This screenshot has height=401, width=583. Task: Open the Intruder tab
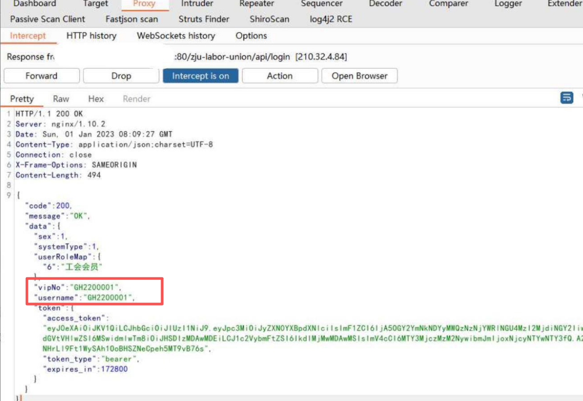click(197, 4)
